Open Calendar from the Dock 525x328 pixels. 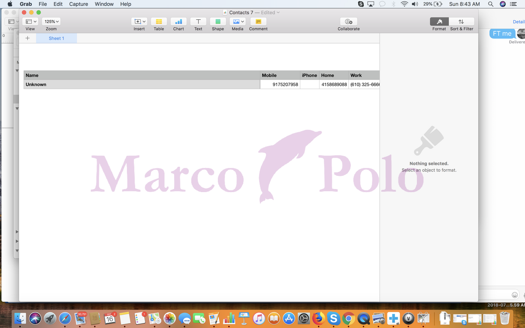(x=110, y=318)
